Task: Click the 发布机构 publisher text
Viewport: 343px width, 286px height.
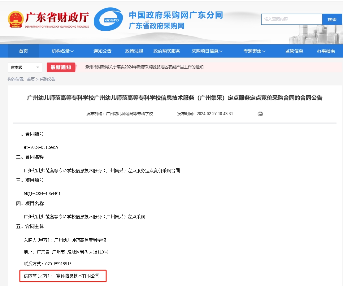Action: (x=120, y=114)
